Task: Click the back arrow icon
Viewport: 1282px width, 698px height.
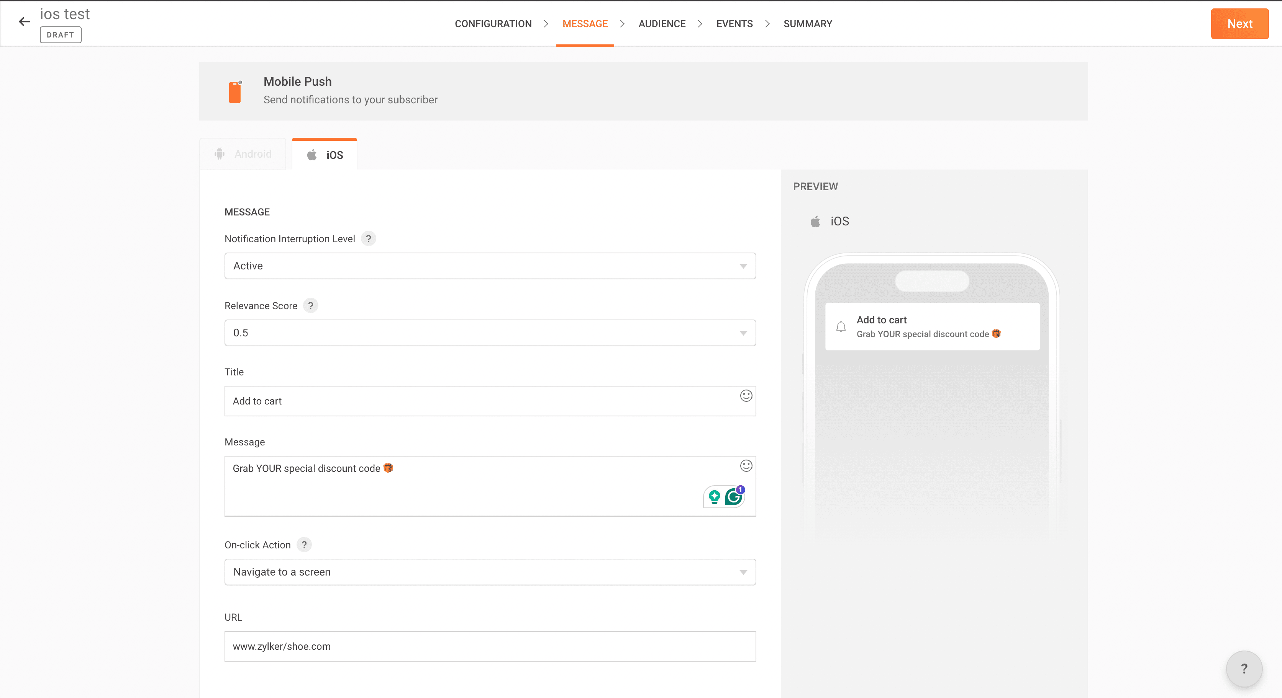Action: click(24, 21)
